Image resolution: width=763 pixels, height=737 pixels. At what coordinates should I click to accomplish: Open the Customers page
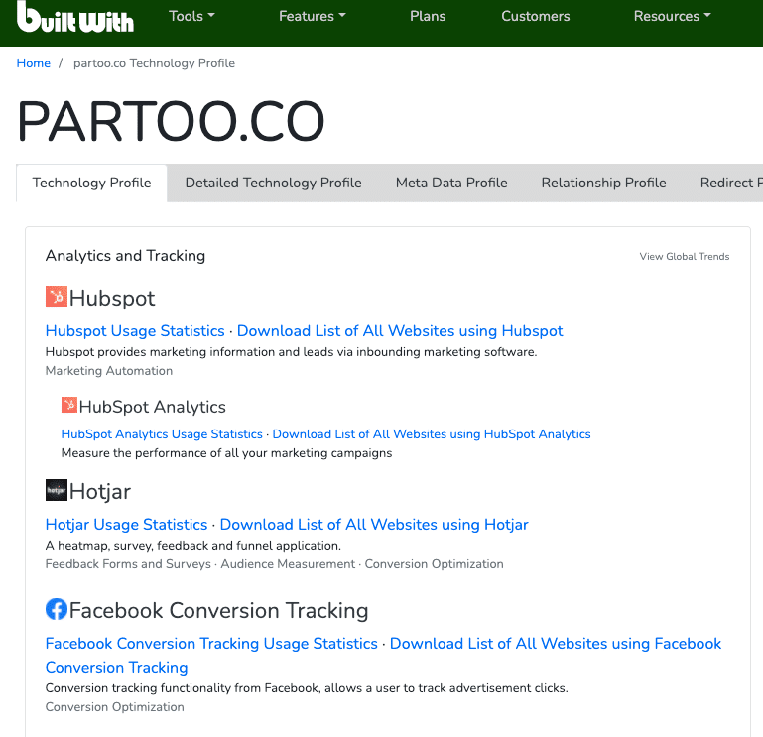pos(535,16)
